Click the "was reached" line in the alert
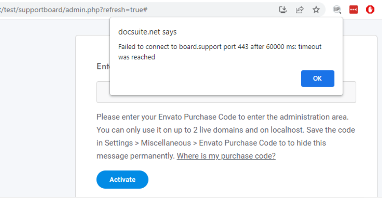382x198 pixels. tap(136, 57)
